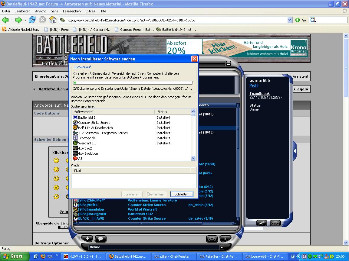Click the Schließen button
349x261 pixels.
pyautogui.click(x=182, y=194)
